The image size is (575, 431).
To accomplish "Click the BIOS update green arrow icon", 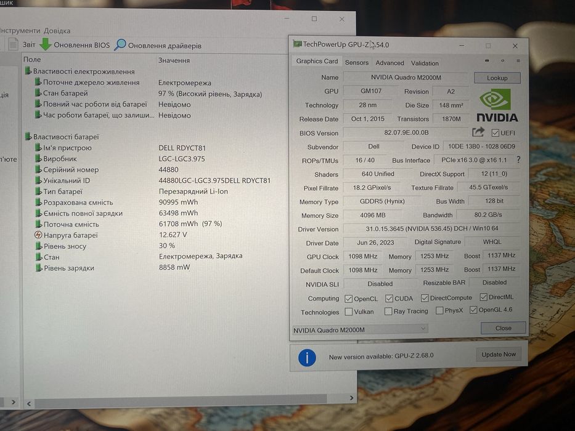I will point(45,44).
